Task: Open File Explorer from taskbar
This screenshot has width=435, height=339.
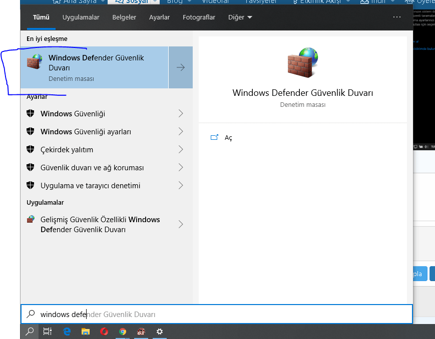Action: click(86, 331)
